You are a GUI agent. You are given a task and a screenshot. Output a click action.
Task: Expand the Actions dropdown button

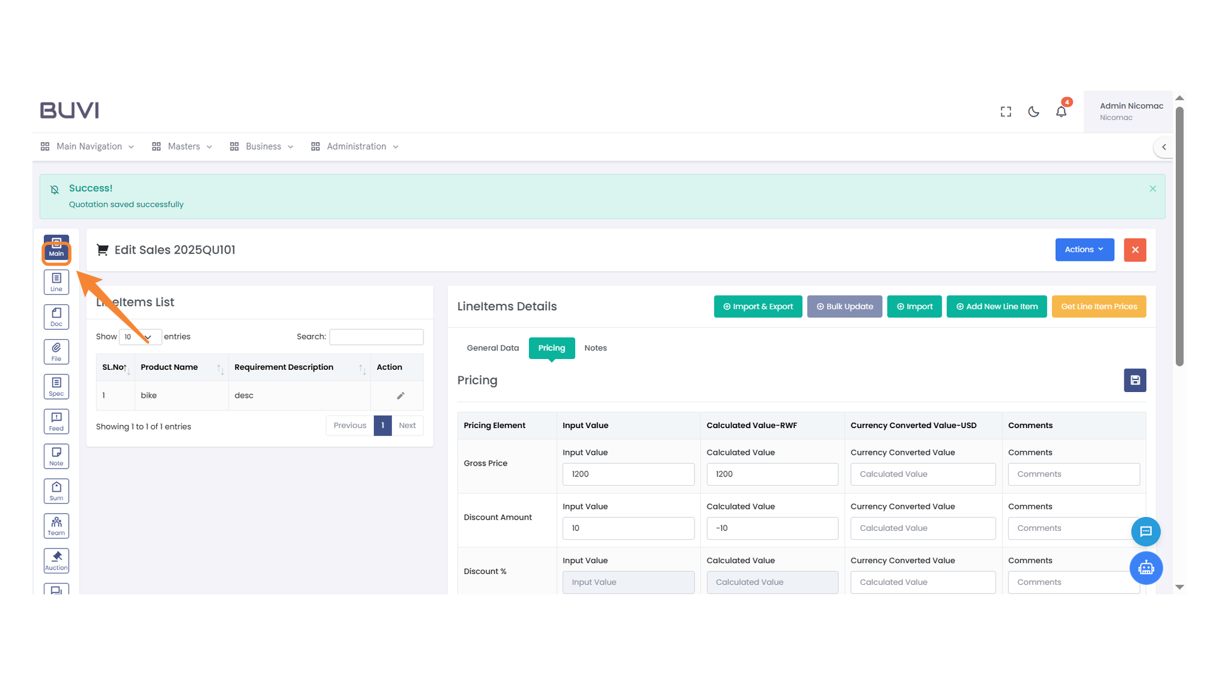pos(1084,250)
